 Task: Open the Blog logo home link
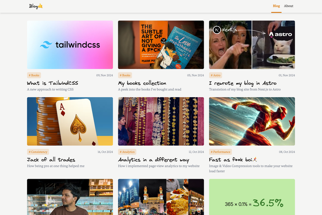36,6
